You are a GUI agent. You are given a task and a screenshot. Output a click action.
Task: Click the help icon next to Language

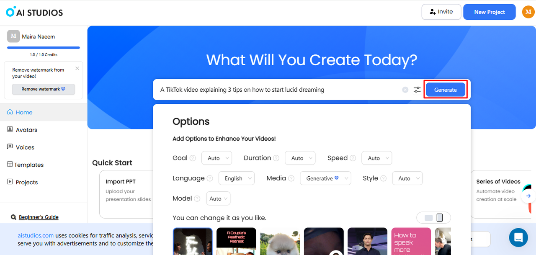[210, 178]
